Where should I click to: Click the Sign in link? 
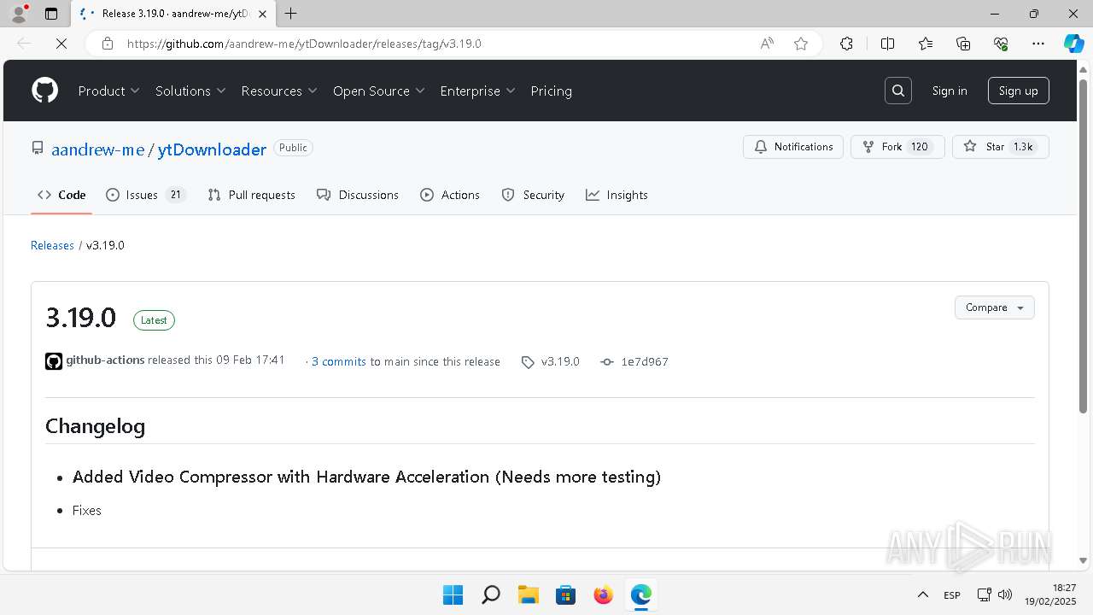click(950, 91)
